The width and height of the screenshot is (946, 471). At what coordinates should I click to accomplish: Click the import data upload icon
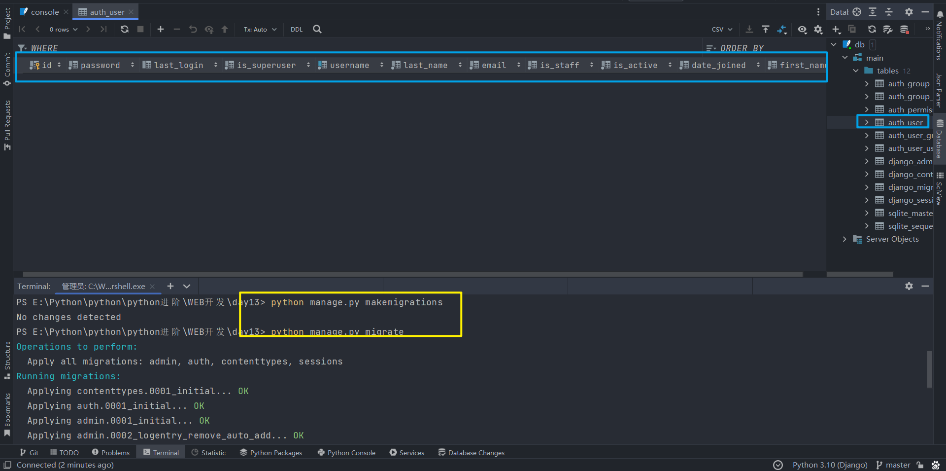click(766, 29)
